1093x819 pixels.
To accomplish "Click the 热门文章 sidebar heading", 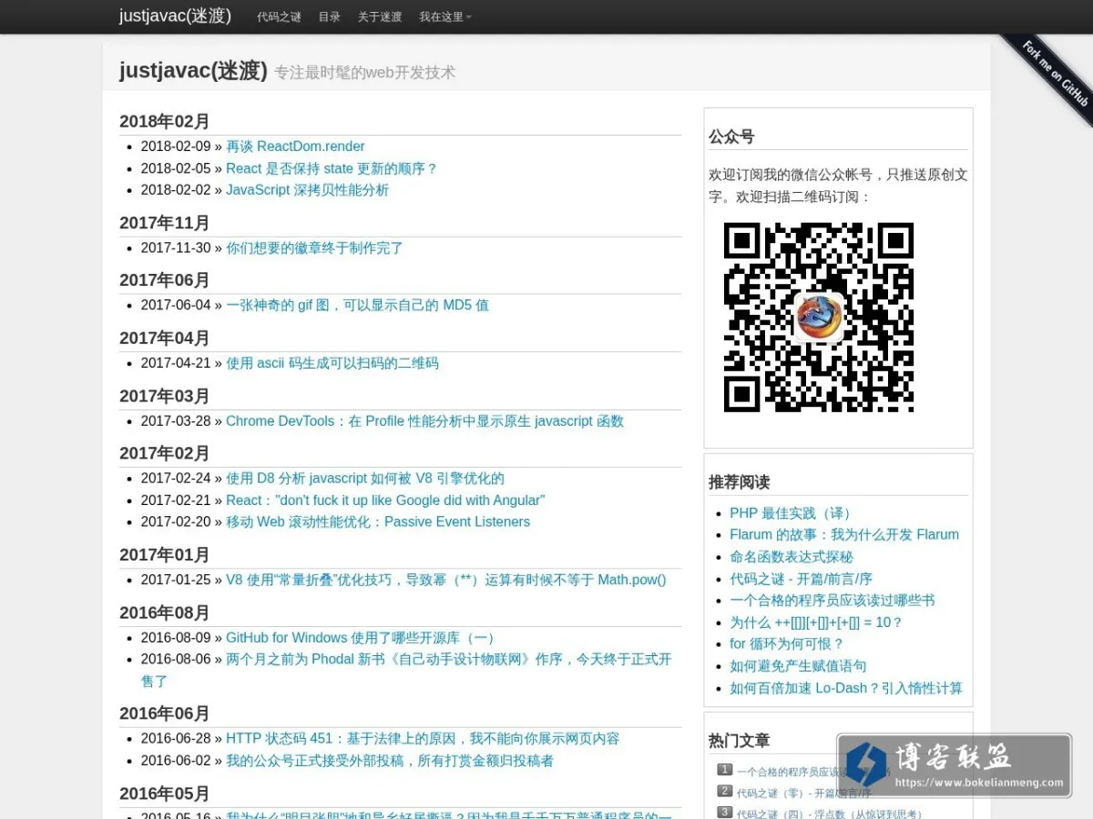I will 740,742.
